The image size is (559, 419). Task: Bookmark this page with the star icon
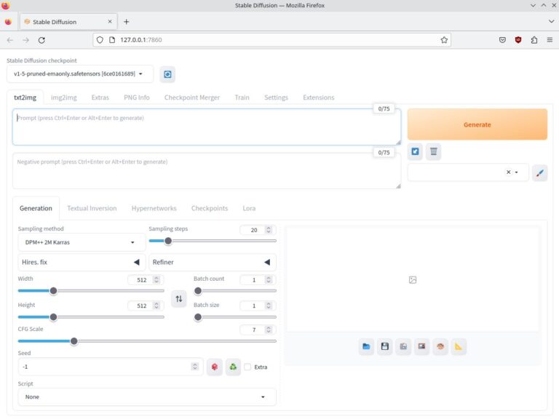(x=444, y=40)
